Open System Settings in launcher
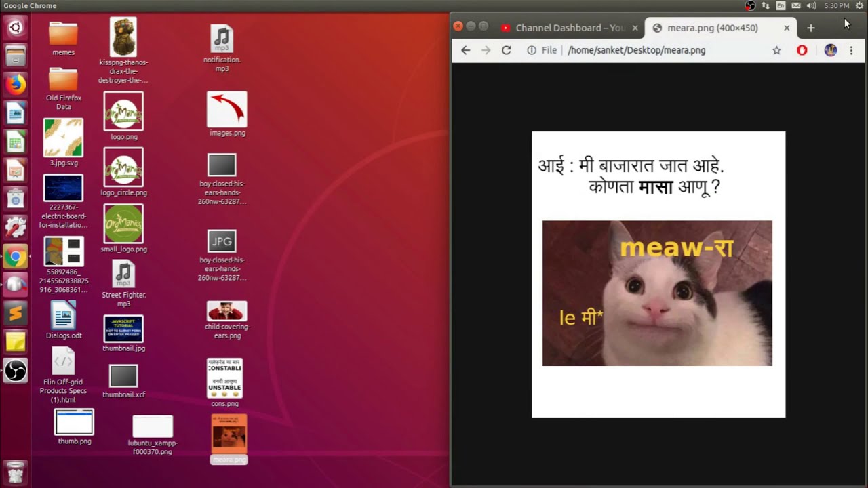 [16, 228]
